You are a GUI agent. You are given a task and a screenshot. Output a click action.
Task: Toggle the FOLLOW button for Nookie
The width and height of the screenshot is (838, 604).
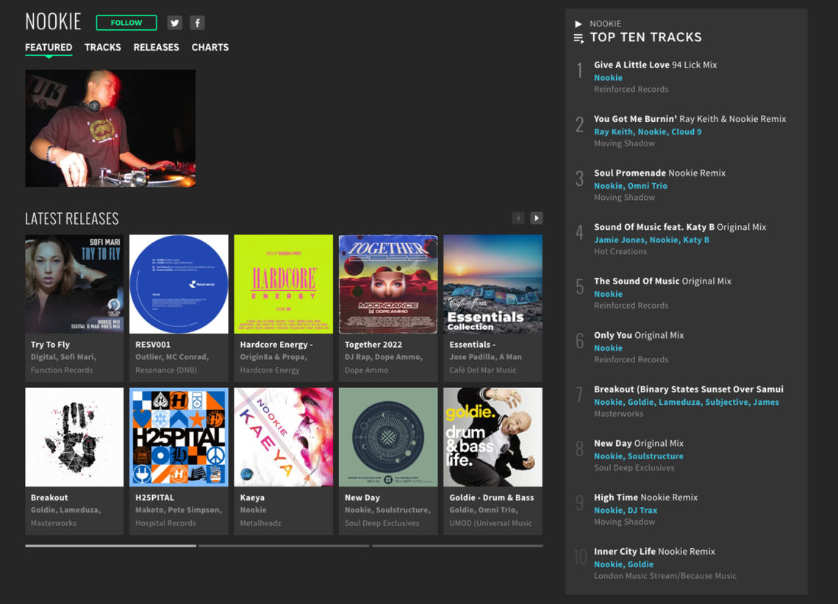click(x=126, y=22)
